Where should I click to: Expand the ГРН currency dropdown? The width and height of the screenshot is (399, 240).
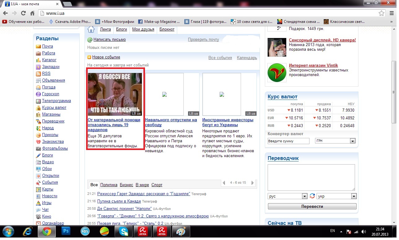352,141
